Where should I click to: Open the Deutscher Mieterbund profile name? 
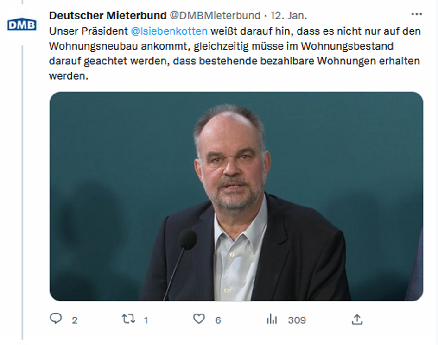pyautogui.click(x=108, y=15)
